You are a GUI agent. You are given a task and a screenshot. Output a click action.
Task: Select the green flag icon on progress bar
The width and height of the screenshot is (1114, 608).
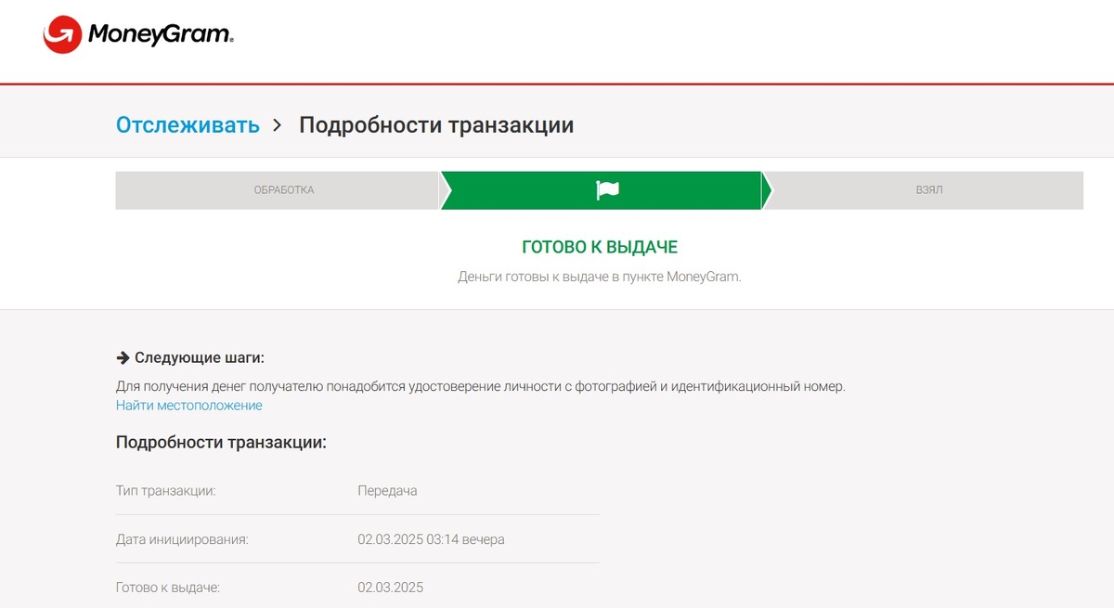coord(608,189)
